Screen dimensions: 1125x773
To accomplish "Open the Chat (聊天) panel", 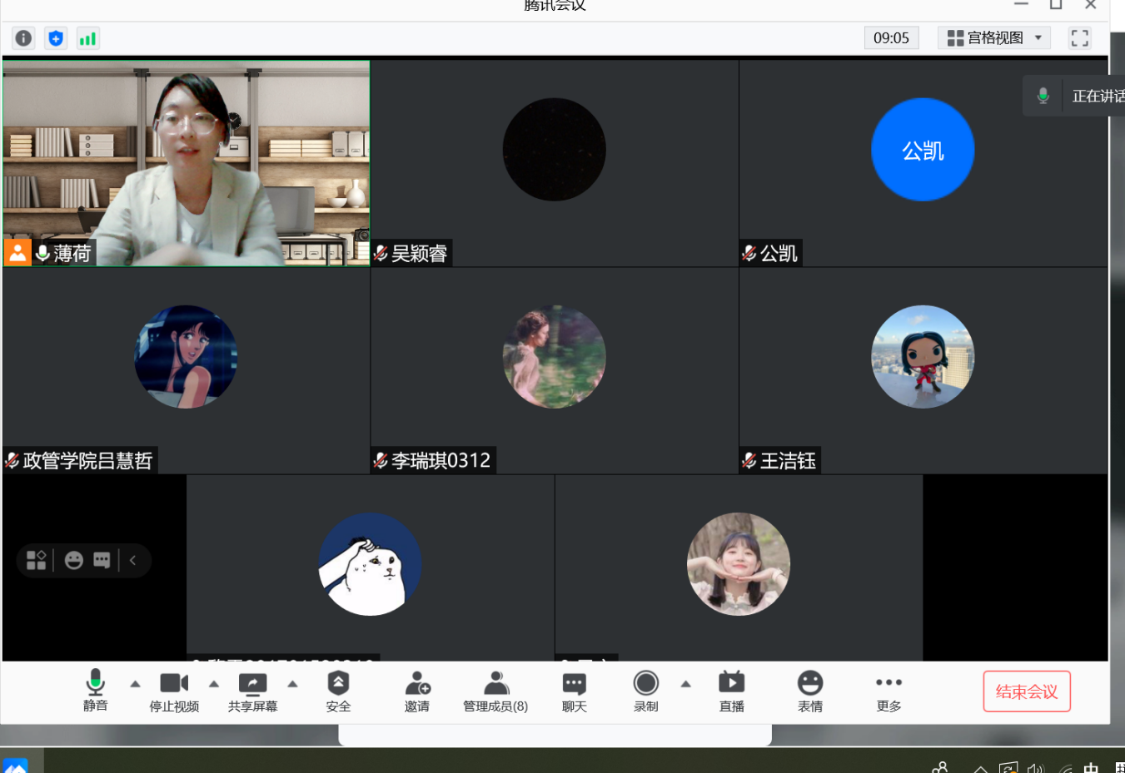I will click(574, 691).
